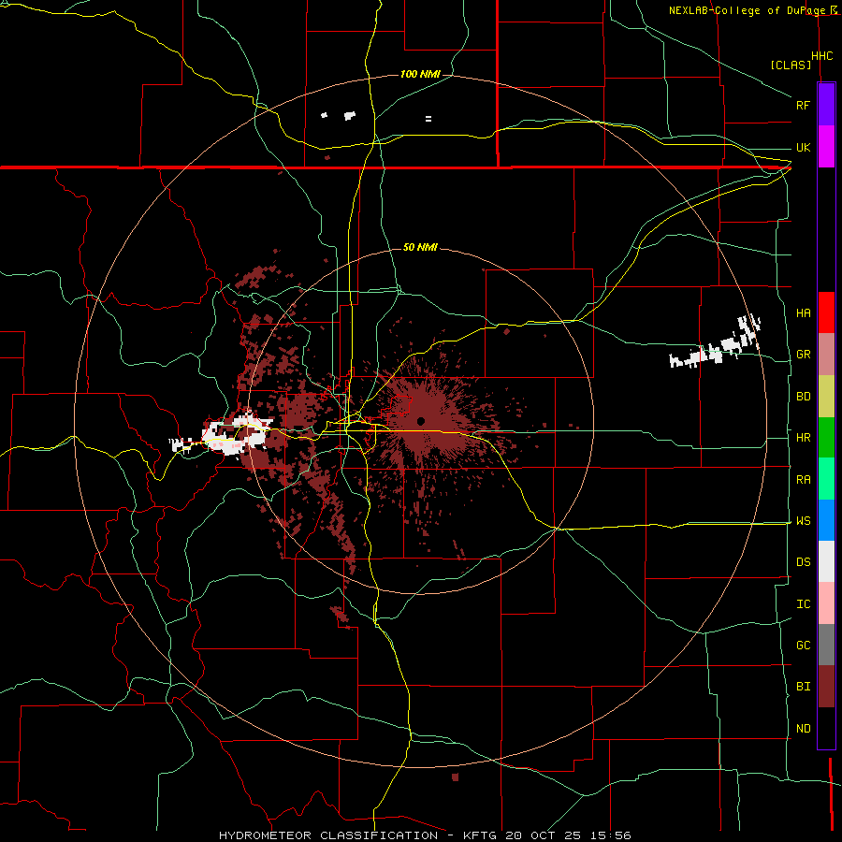Screen dimensions: 842x842
Task: Click the UK legend label
Action: pyautogui.click(x=803, y=147)
